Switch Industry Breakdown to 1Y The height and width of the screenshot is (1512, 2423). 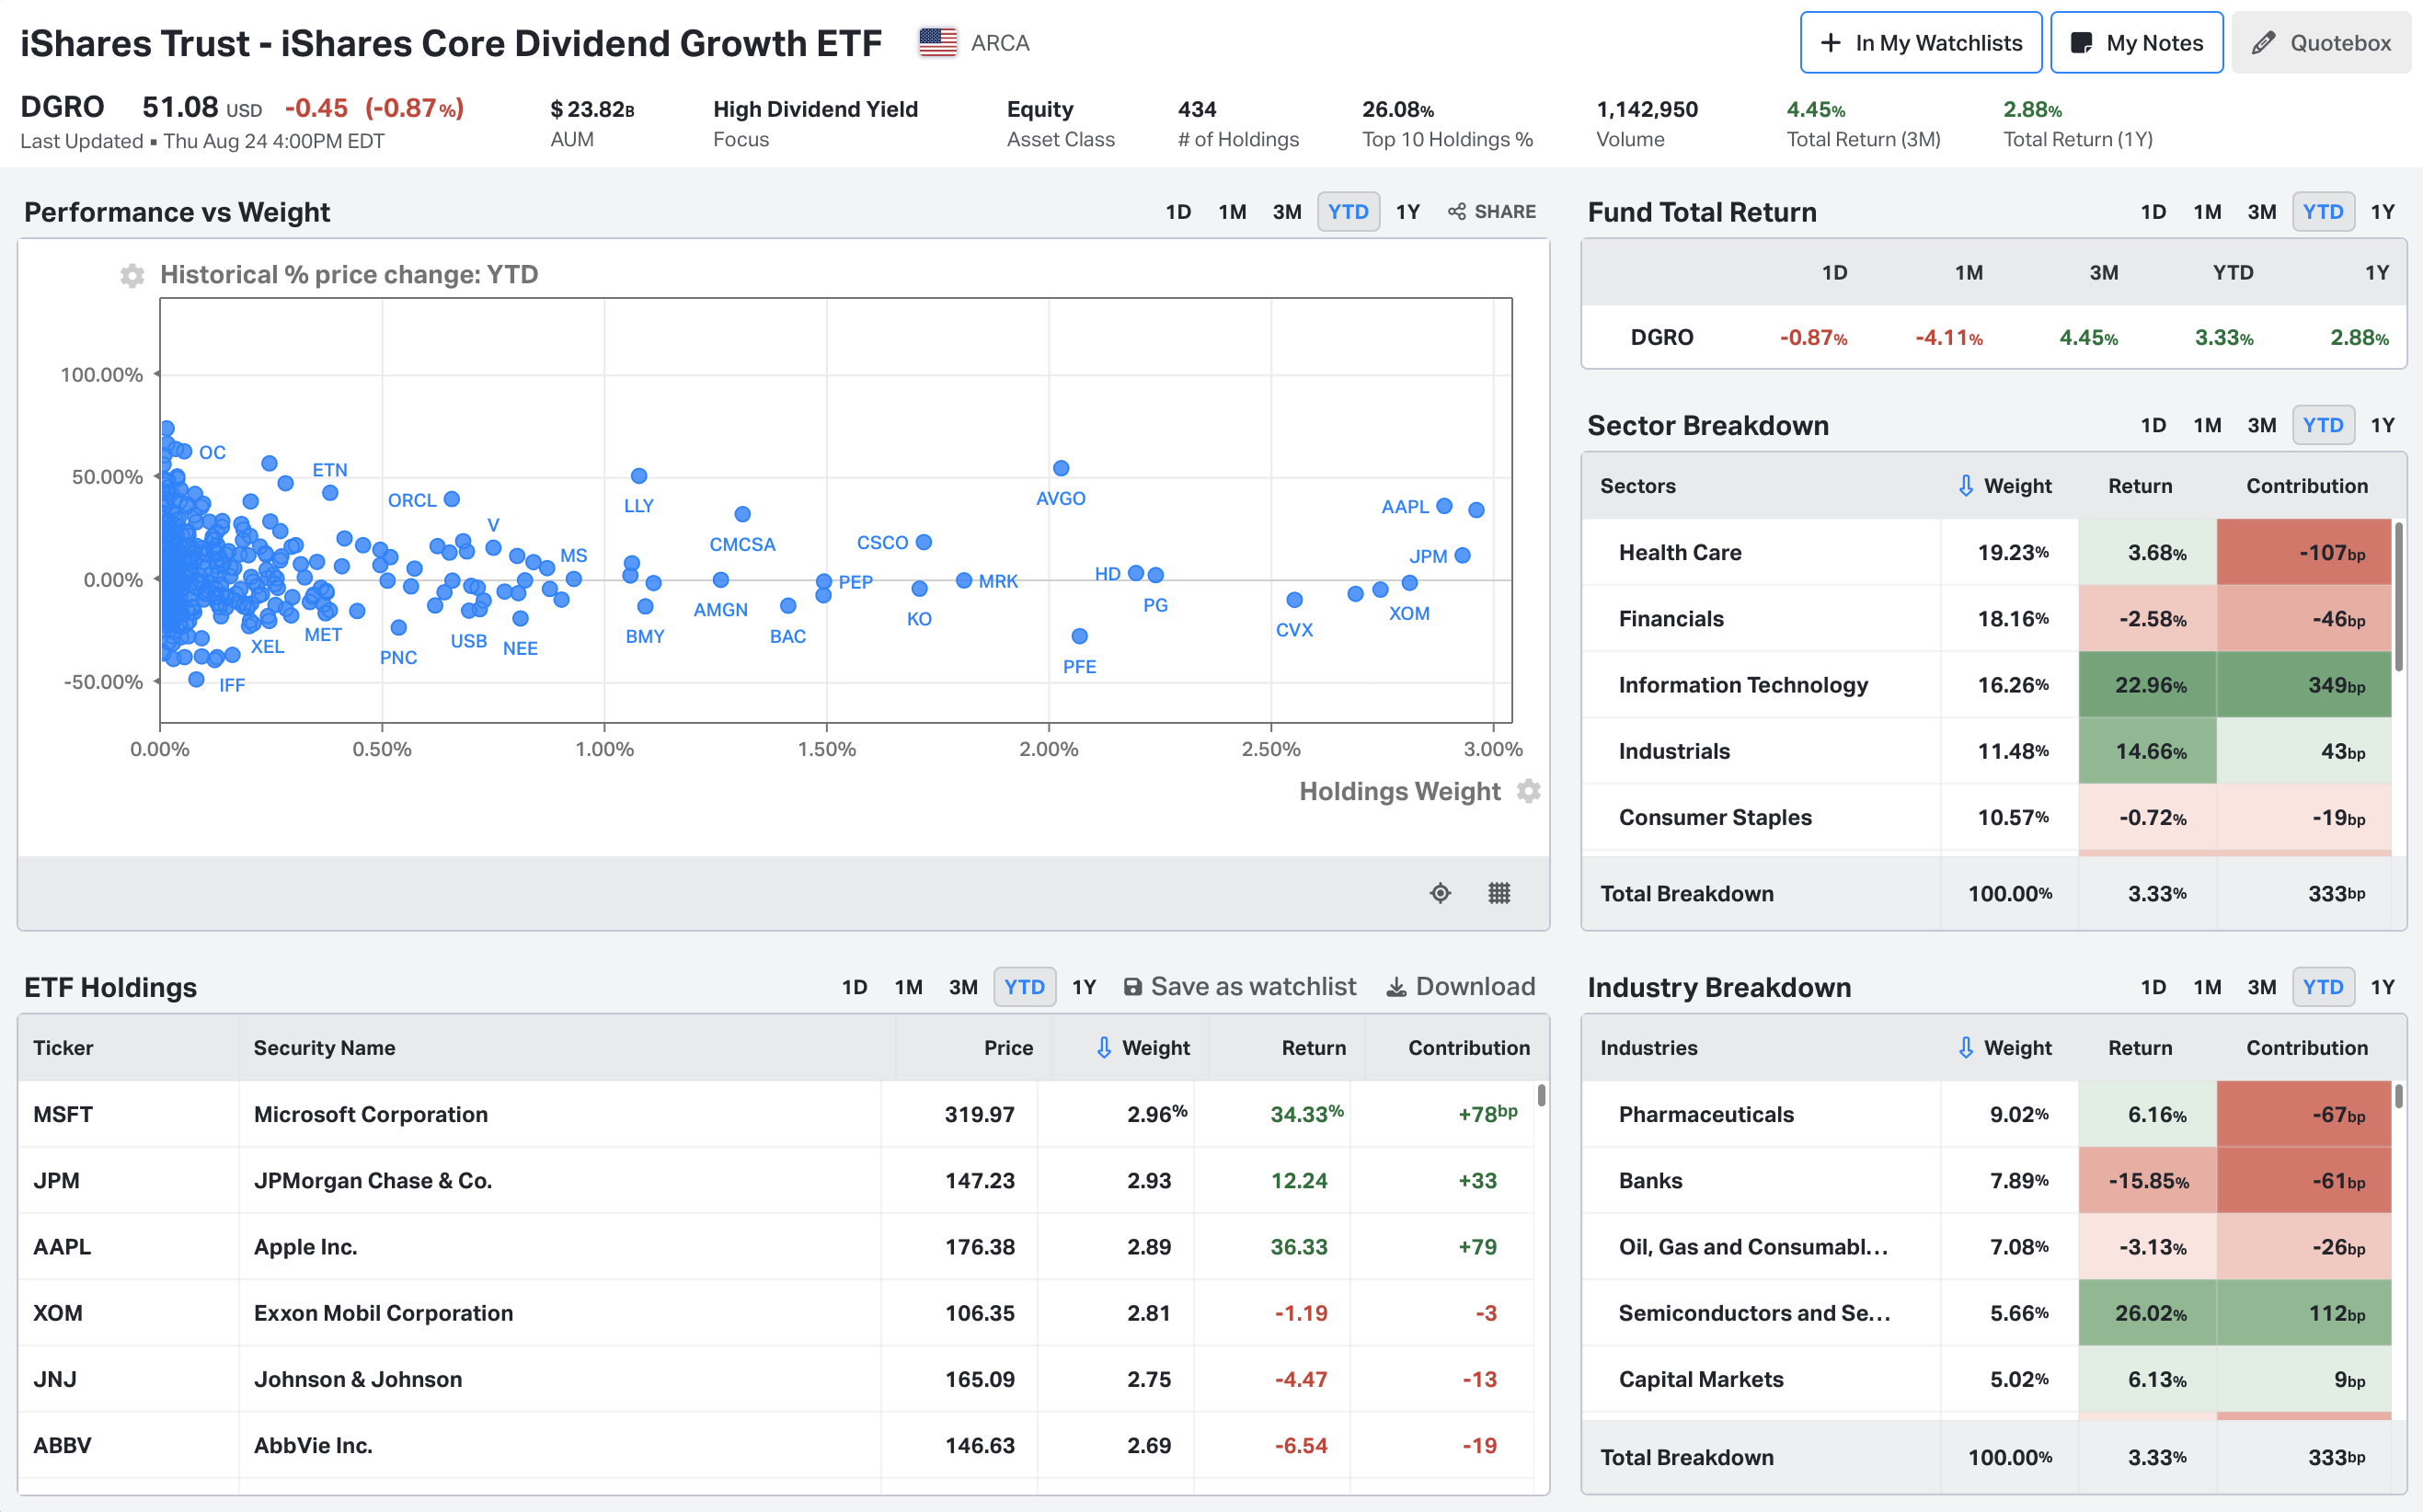pyautogui.click(x=2383, y=987)
